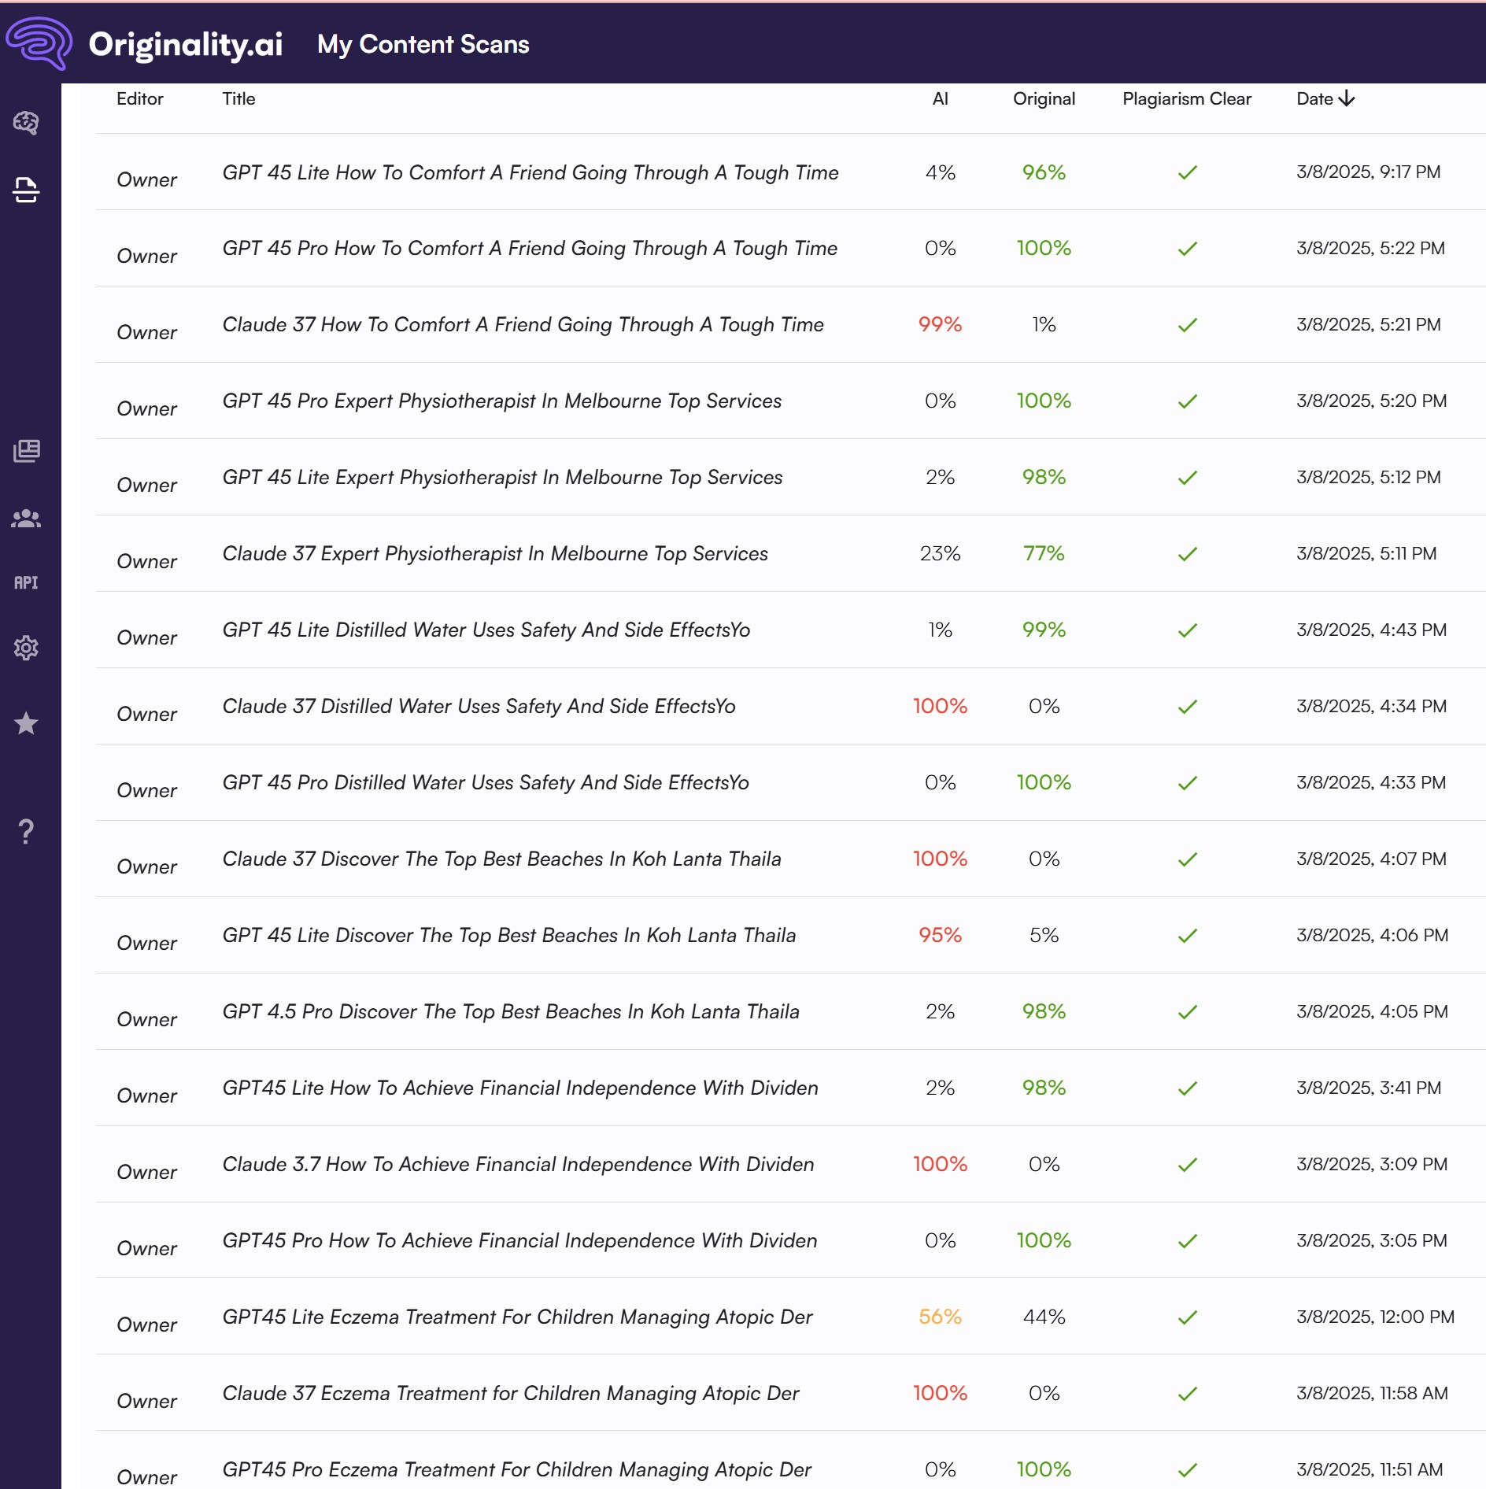
Task: Open Claude 37 Eczema Treatment scan
Action: tap(511, 1393)
